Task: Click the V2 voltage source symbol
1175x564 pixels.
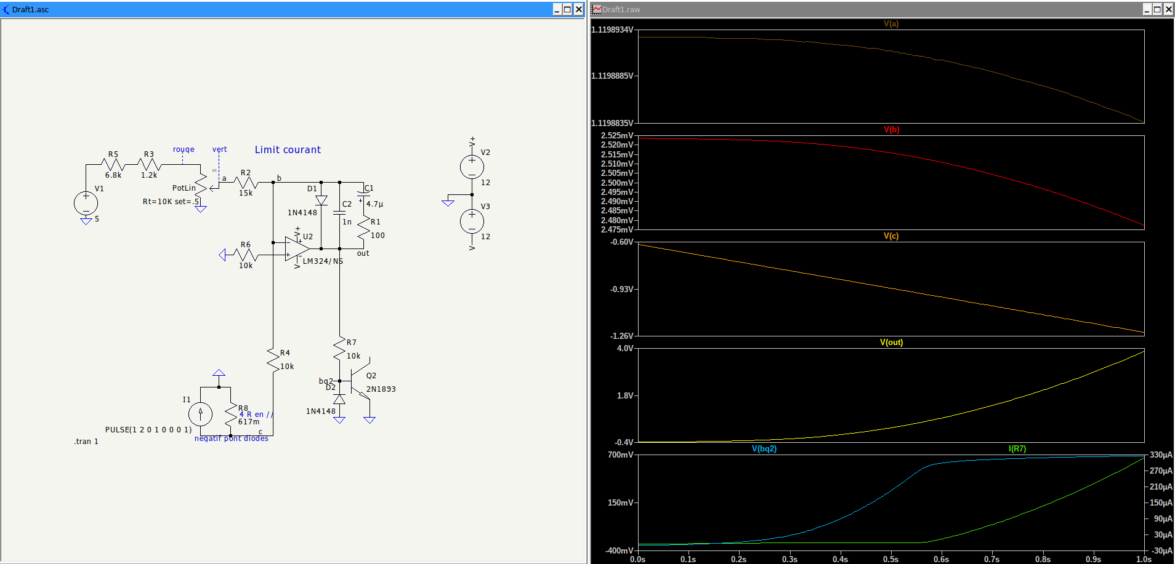Action: click(x=472, y=167)
